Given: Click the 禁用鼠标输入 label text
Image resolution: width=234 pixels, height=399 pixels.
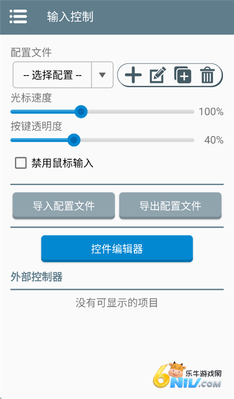Looking at the screenshot, I should 62,163.
